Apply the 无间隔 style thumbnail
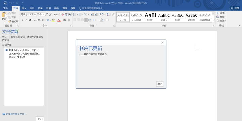 (x=136, y=17)
